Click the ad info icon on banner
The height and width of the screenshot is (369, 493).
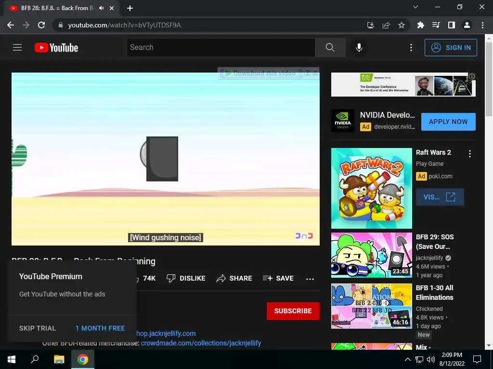(x=472, y=76)
